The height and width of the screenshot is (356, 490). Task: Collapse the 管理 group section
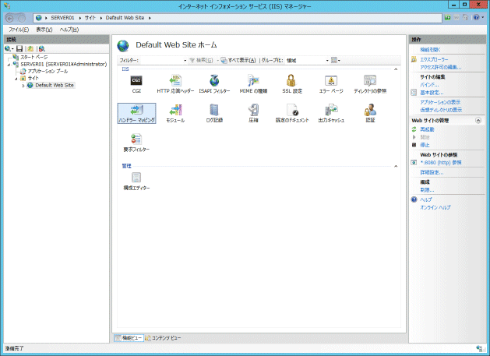point(396,166)
